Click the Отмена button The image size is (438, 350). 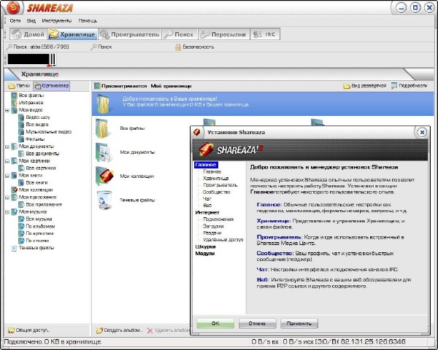(257, 322)
